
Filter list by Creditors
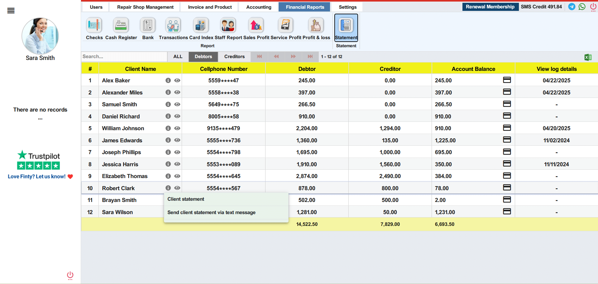(234, 57)
